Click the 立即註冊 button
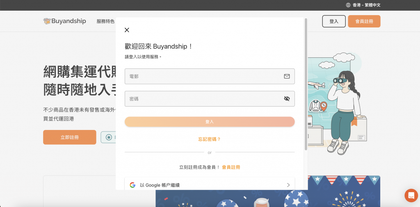 click(x=69, y=137)
